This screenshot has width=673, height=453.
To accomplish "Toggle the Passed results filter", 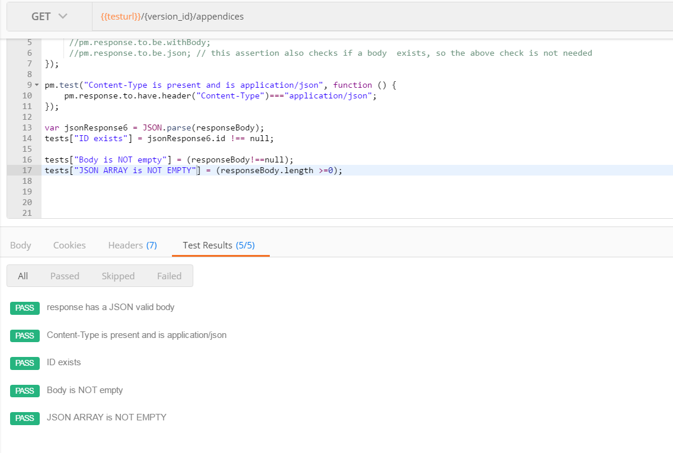I will [65, 275].
